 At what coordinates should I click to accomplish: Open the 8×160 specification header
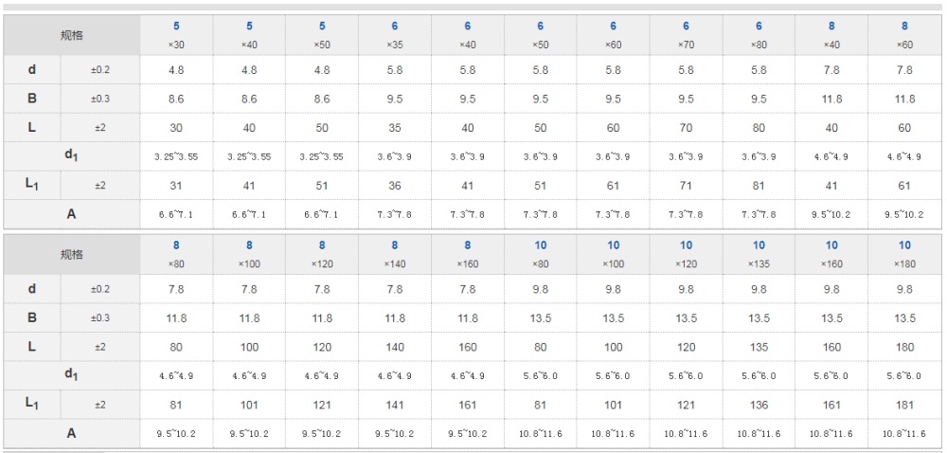[468, 254]
